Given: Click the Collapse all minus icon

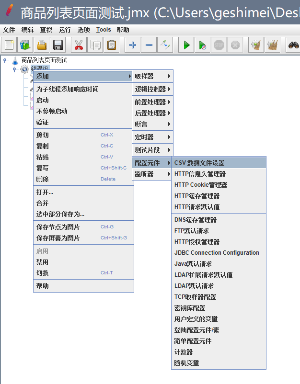Looking at the screenshot, I should coord(149,45).
